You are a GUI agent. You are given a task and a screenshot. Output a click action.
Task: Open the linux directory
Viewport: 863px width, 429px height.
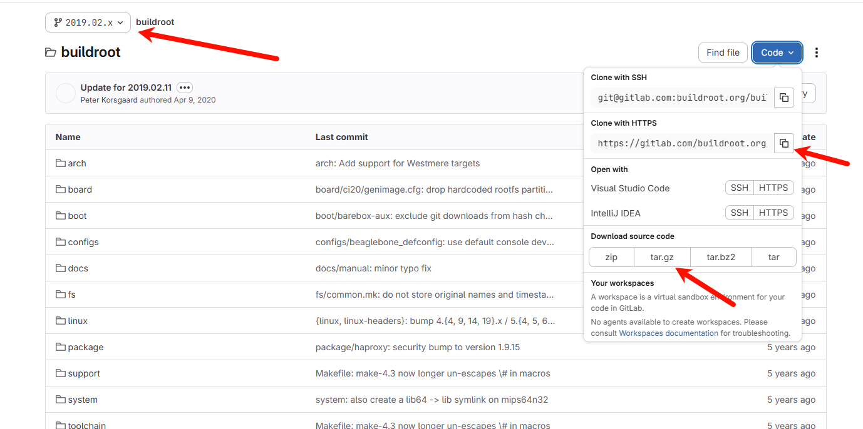(x=78, y=321)
